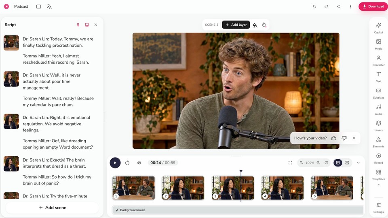The width and height of the screenshot is (388, 218).
Task: Open the Settings panel
Action: [378, 208]
